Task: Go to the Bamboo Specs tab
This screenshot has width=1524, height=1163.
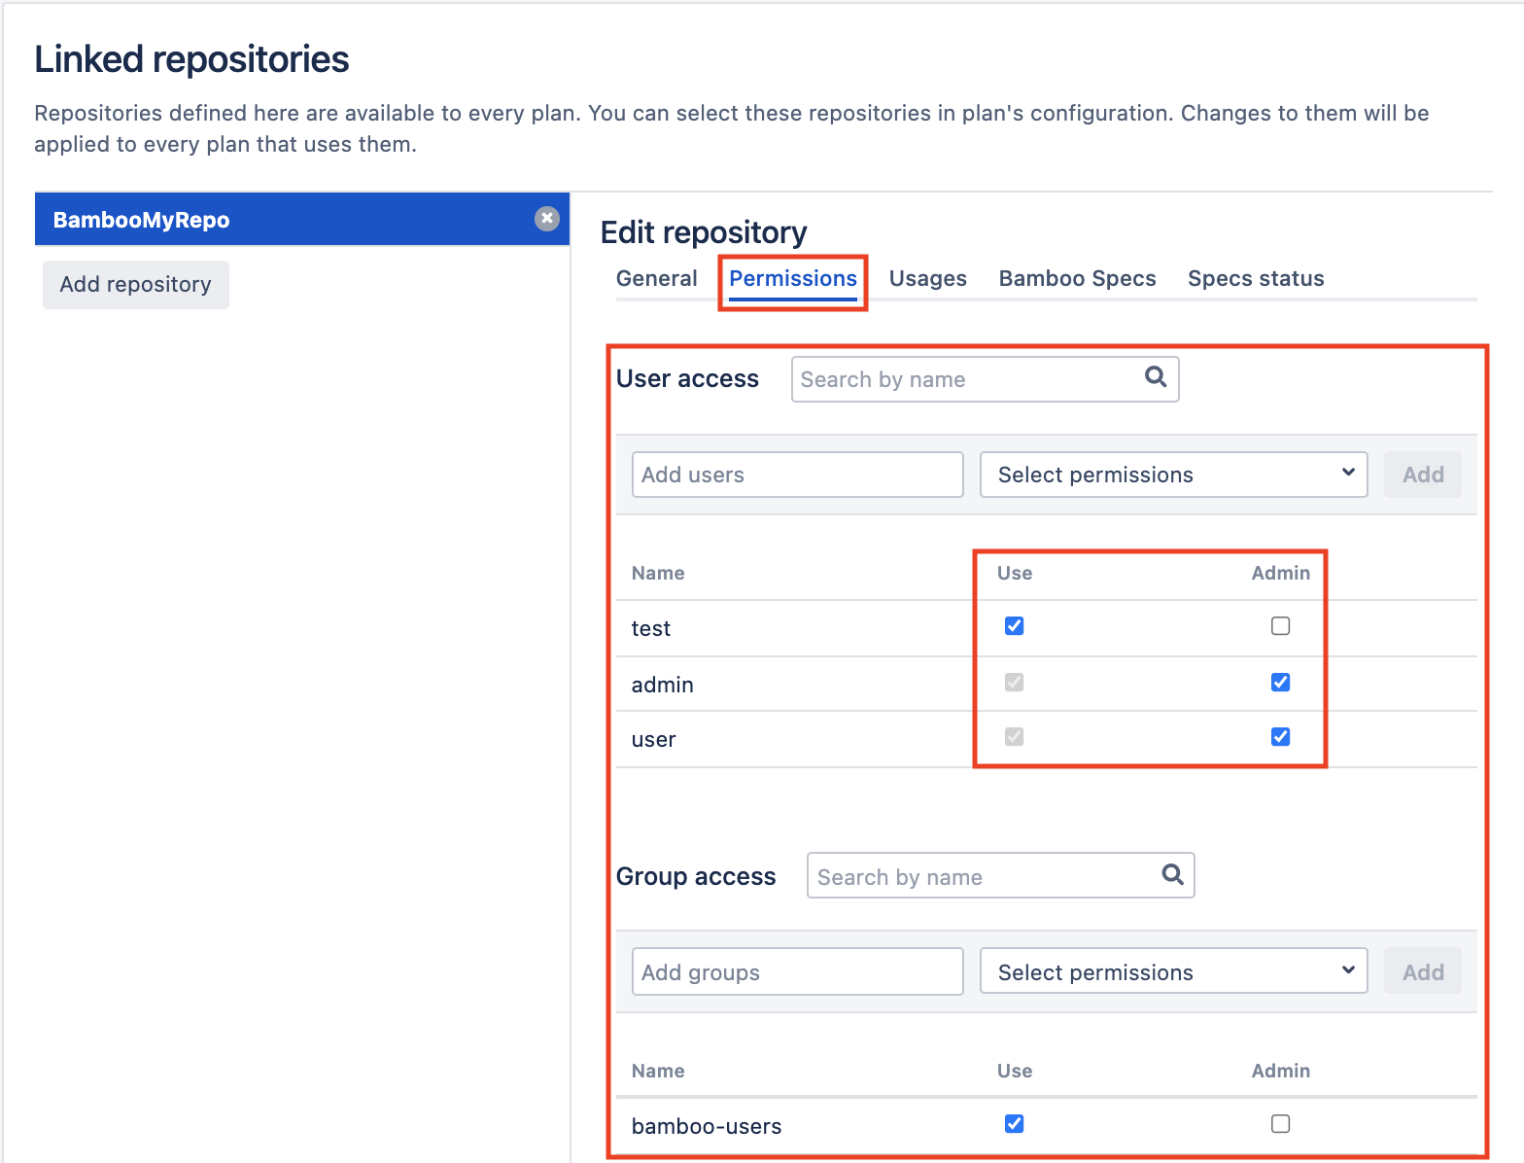Action: pyautogui.click(x=1077, y=278)
